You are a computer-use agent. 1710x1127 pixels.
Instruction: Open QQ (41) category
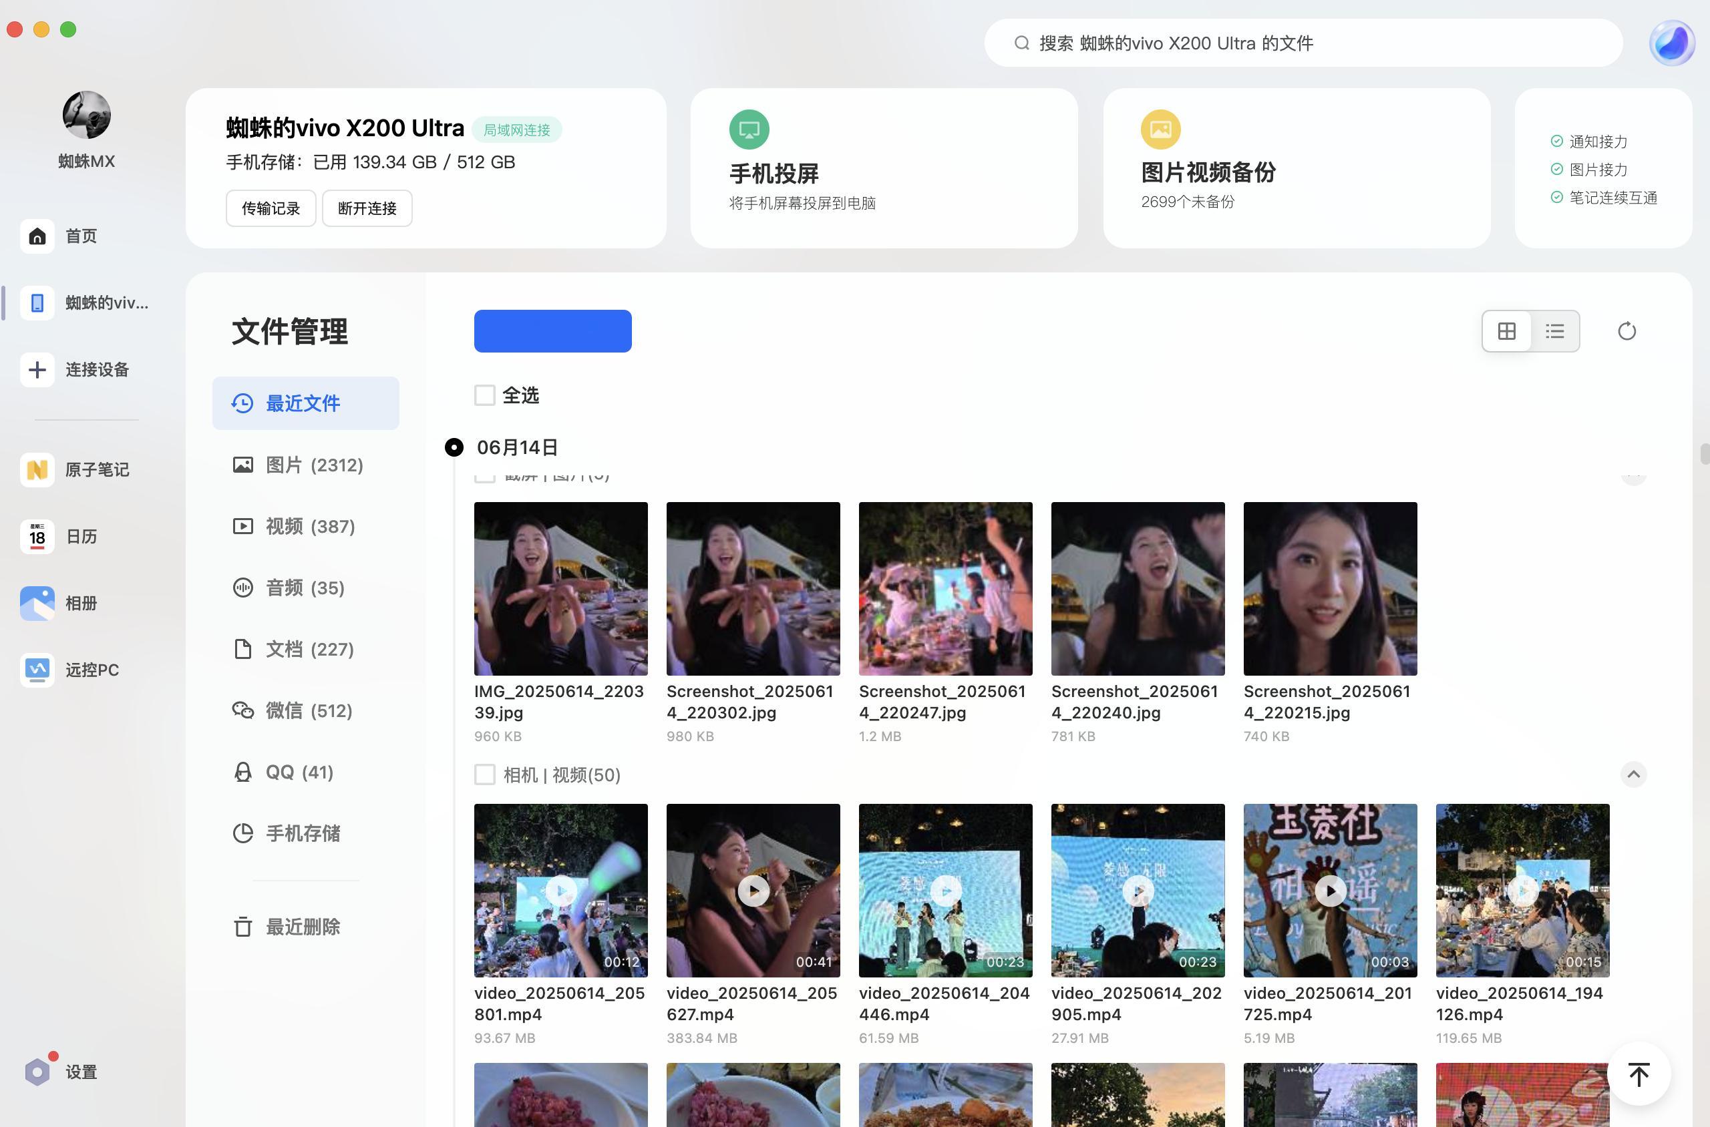point(306,772)
